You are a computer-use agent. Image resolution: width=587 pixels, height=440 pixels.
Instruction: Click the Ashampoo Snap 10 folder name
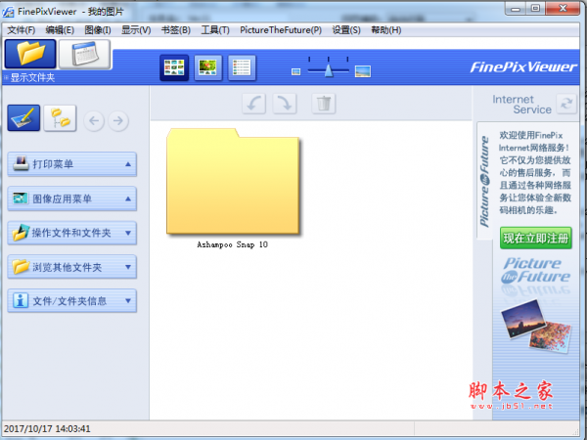232,244
